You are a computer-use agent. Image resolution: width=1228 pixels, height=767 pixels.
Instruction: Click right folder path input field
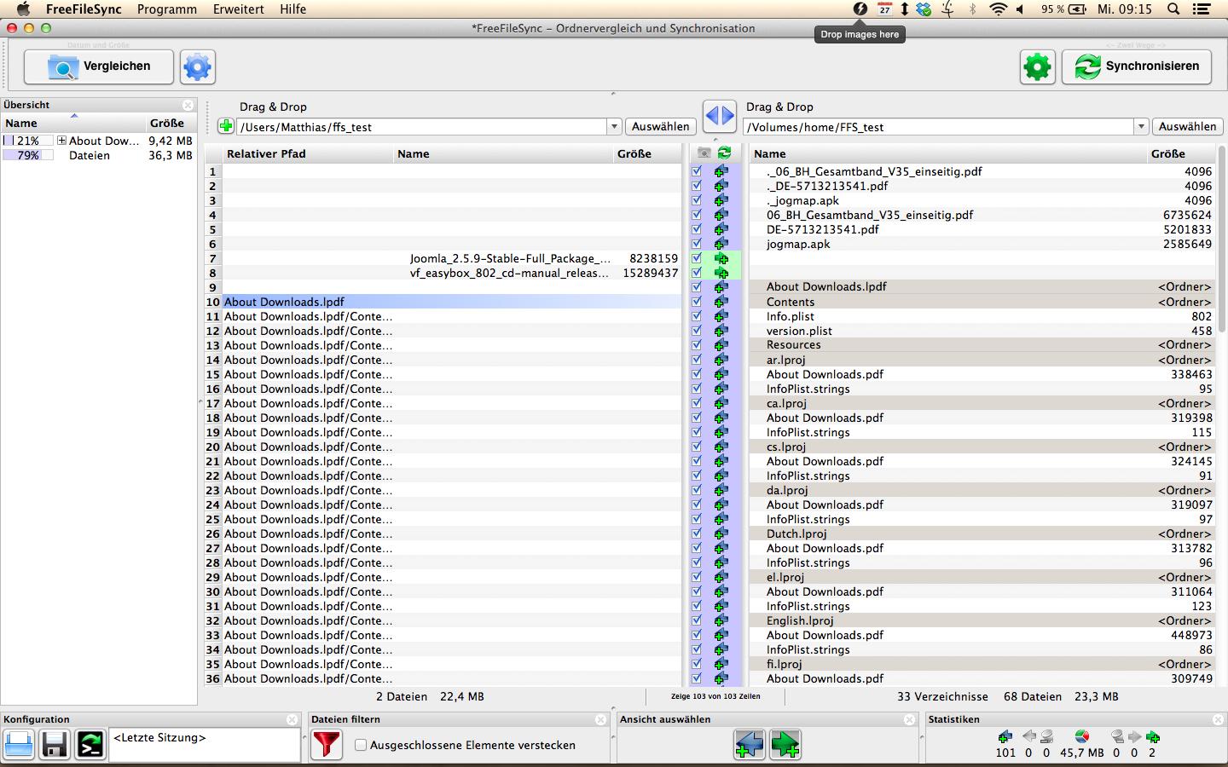click(939, 127)
